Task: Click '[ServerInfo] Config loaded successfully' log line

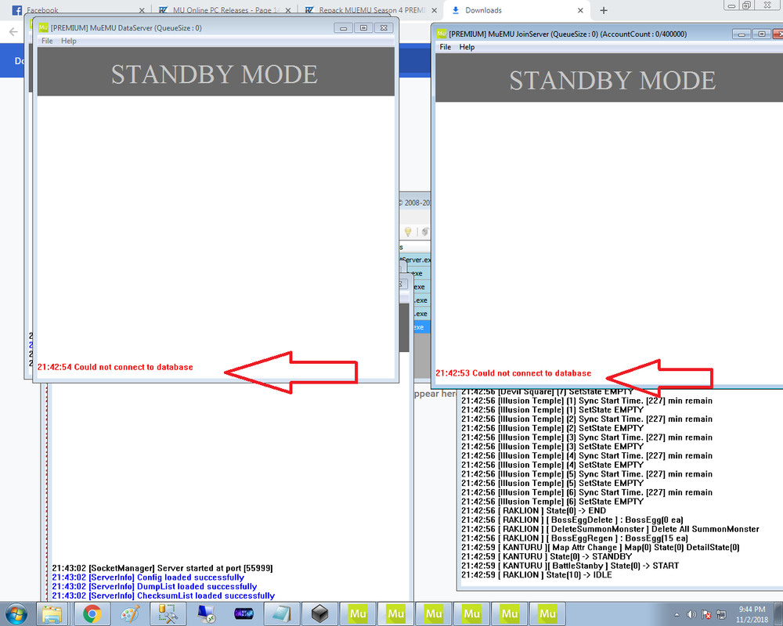Action: 148,577
